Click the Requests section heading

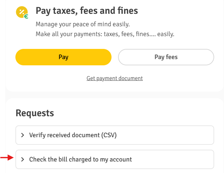pyautogui.click(x=35, y=113)
